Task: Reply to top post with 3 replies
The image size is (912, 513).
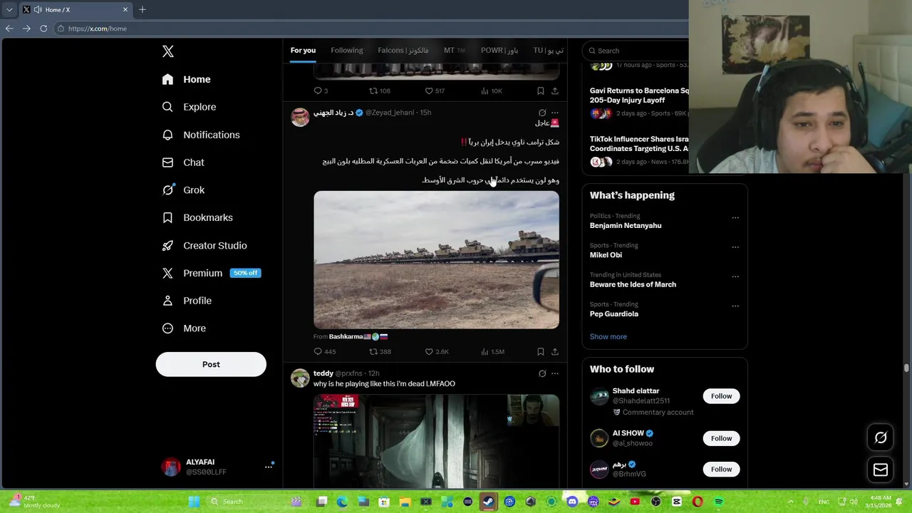Action: (x=321, y=90)
